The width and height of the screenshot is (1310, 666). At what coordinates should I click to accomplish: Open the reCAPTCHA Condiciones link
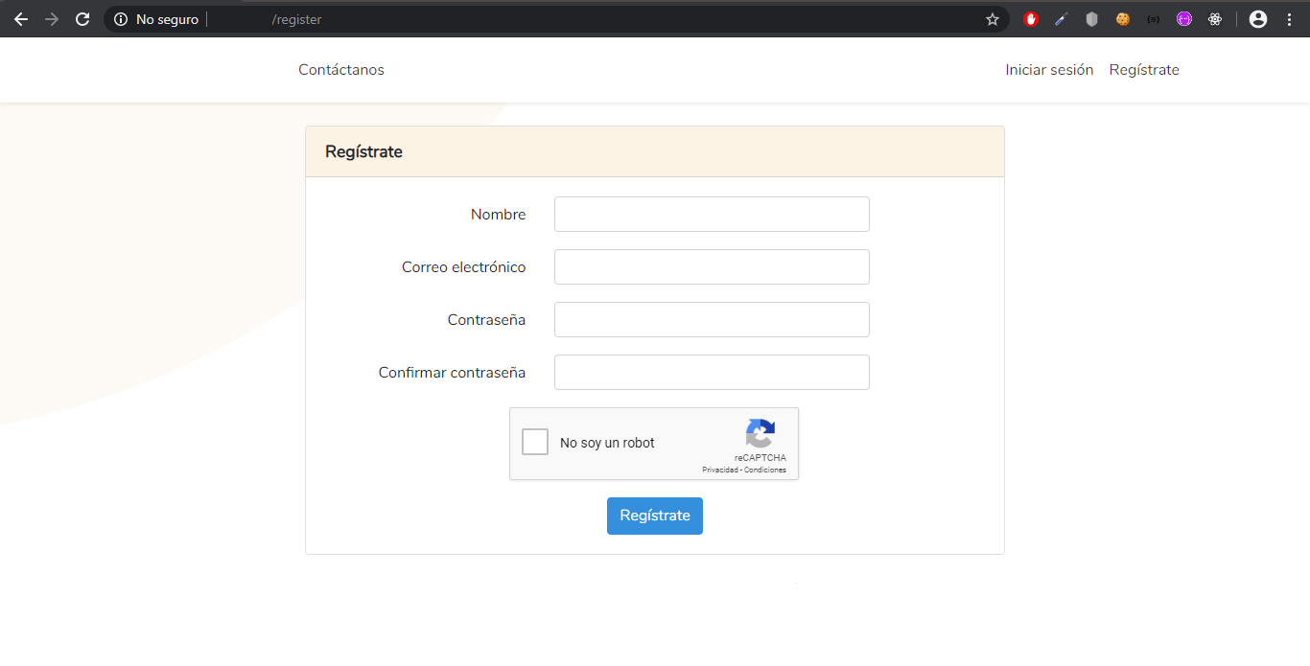[765, 470]
